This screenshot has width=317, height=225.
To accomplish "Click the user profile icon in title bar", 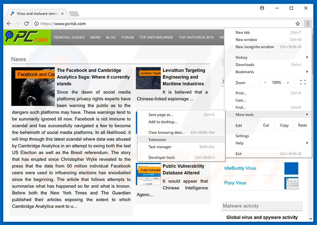I will pos(262,8).
